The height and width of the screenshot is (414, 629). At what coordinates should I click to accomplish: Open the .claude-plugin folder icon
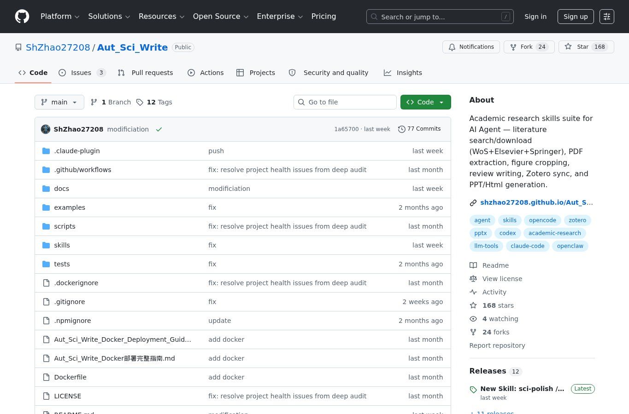click(x=46, y=151)
